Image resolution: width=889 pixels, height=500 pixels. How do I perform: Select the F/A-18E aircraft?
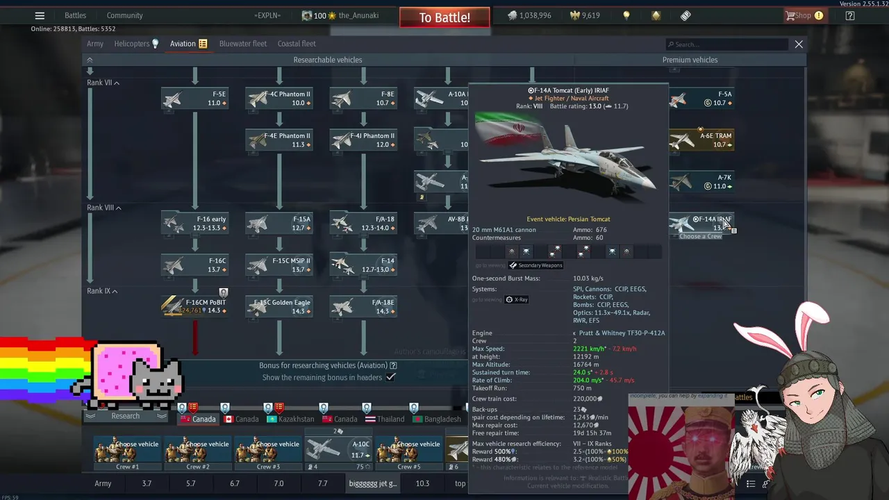363,306
